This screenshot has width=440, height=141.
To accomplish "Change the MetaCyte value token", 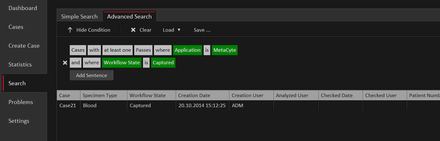I will [224, 50].
